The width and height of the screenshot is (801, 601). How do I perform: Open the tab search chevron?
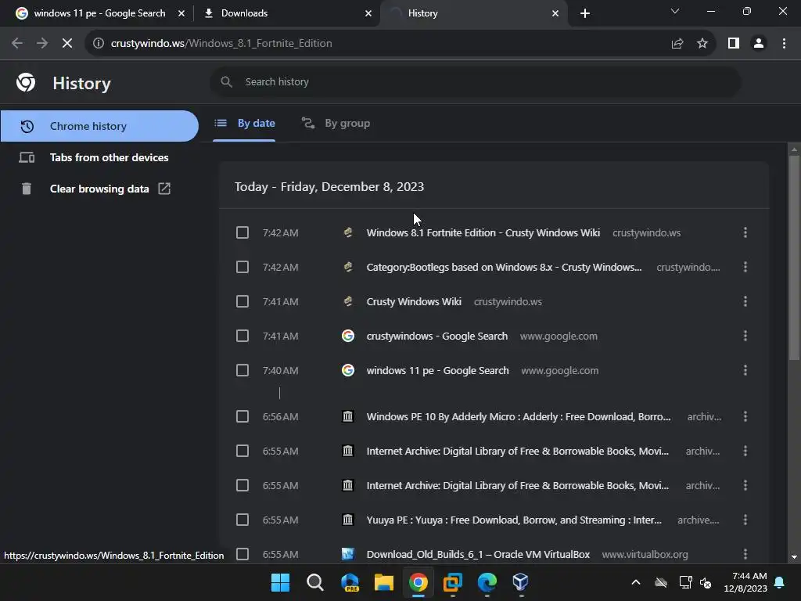click(675, 11)
